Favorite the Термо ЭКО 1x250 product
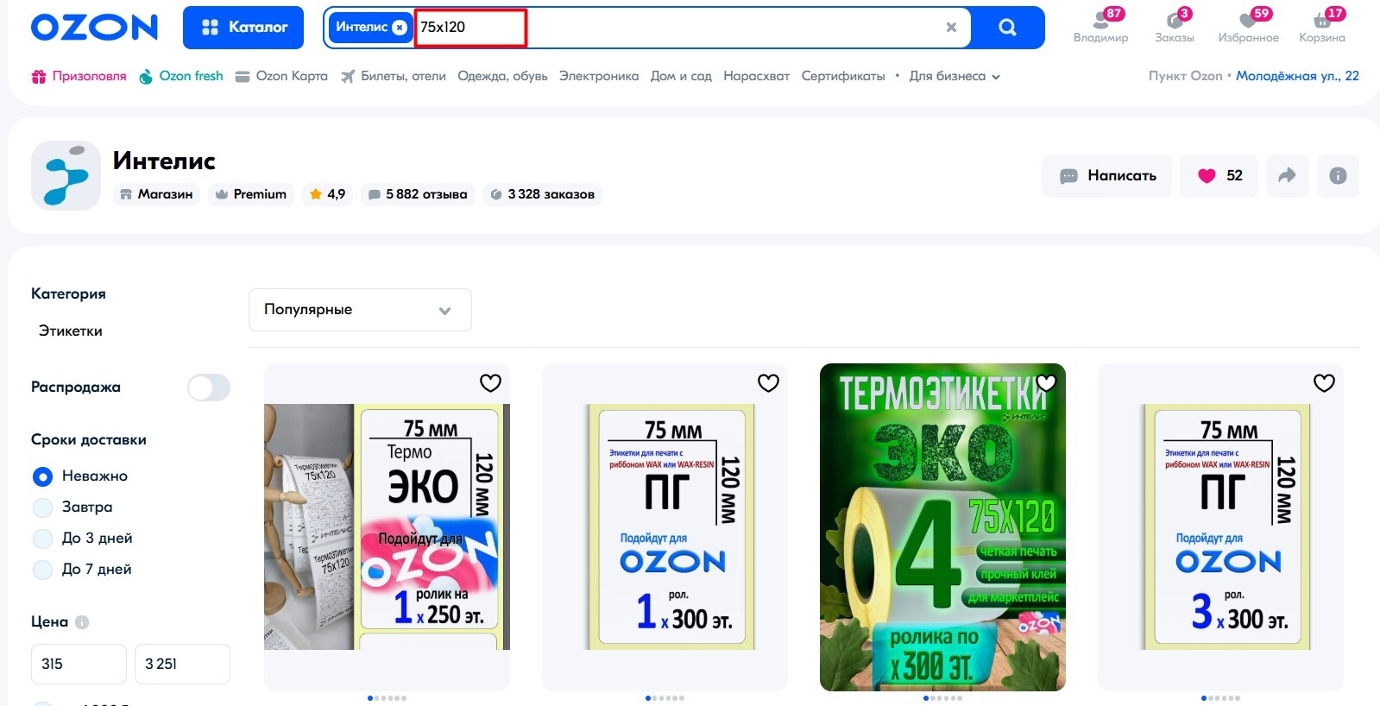Screen dimensions: 1380x706 490,382
